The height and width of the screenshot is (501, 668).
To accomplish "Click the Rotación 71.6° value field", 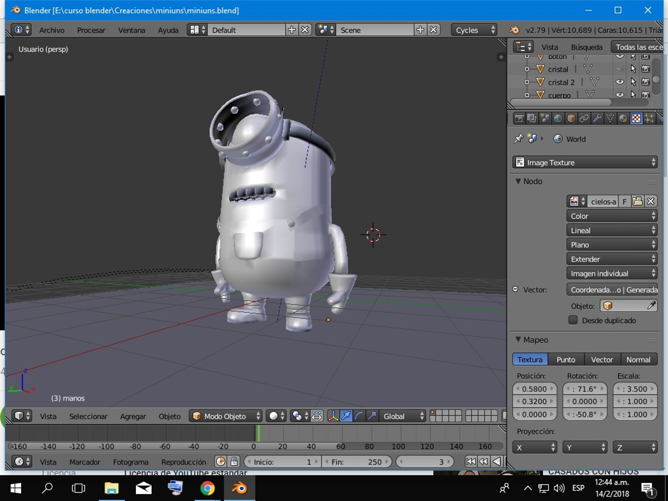I will 584,389.
